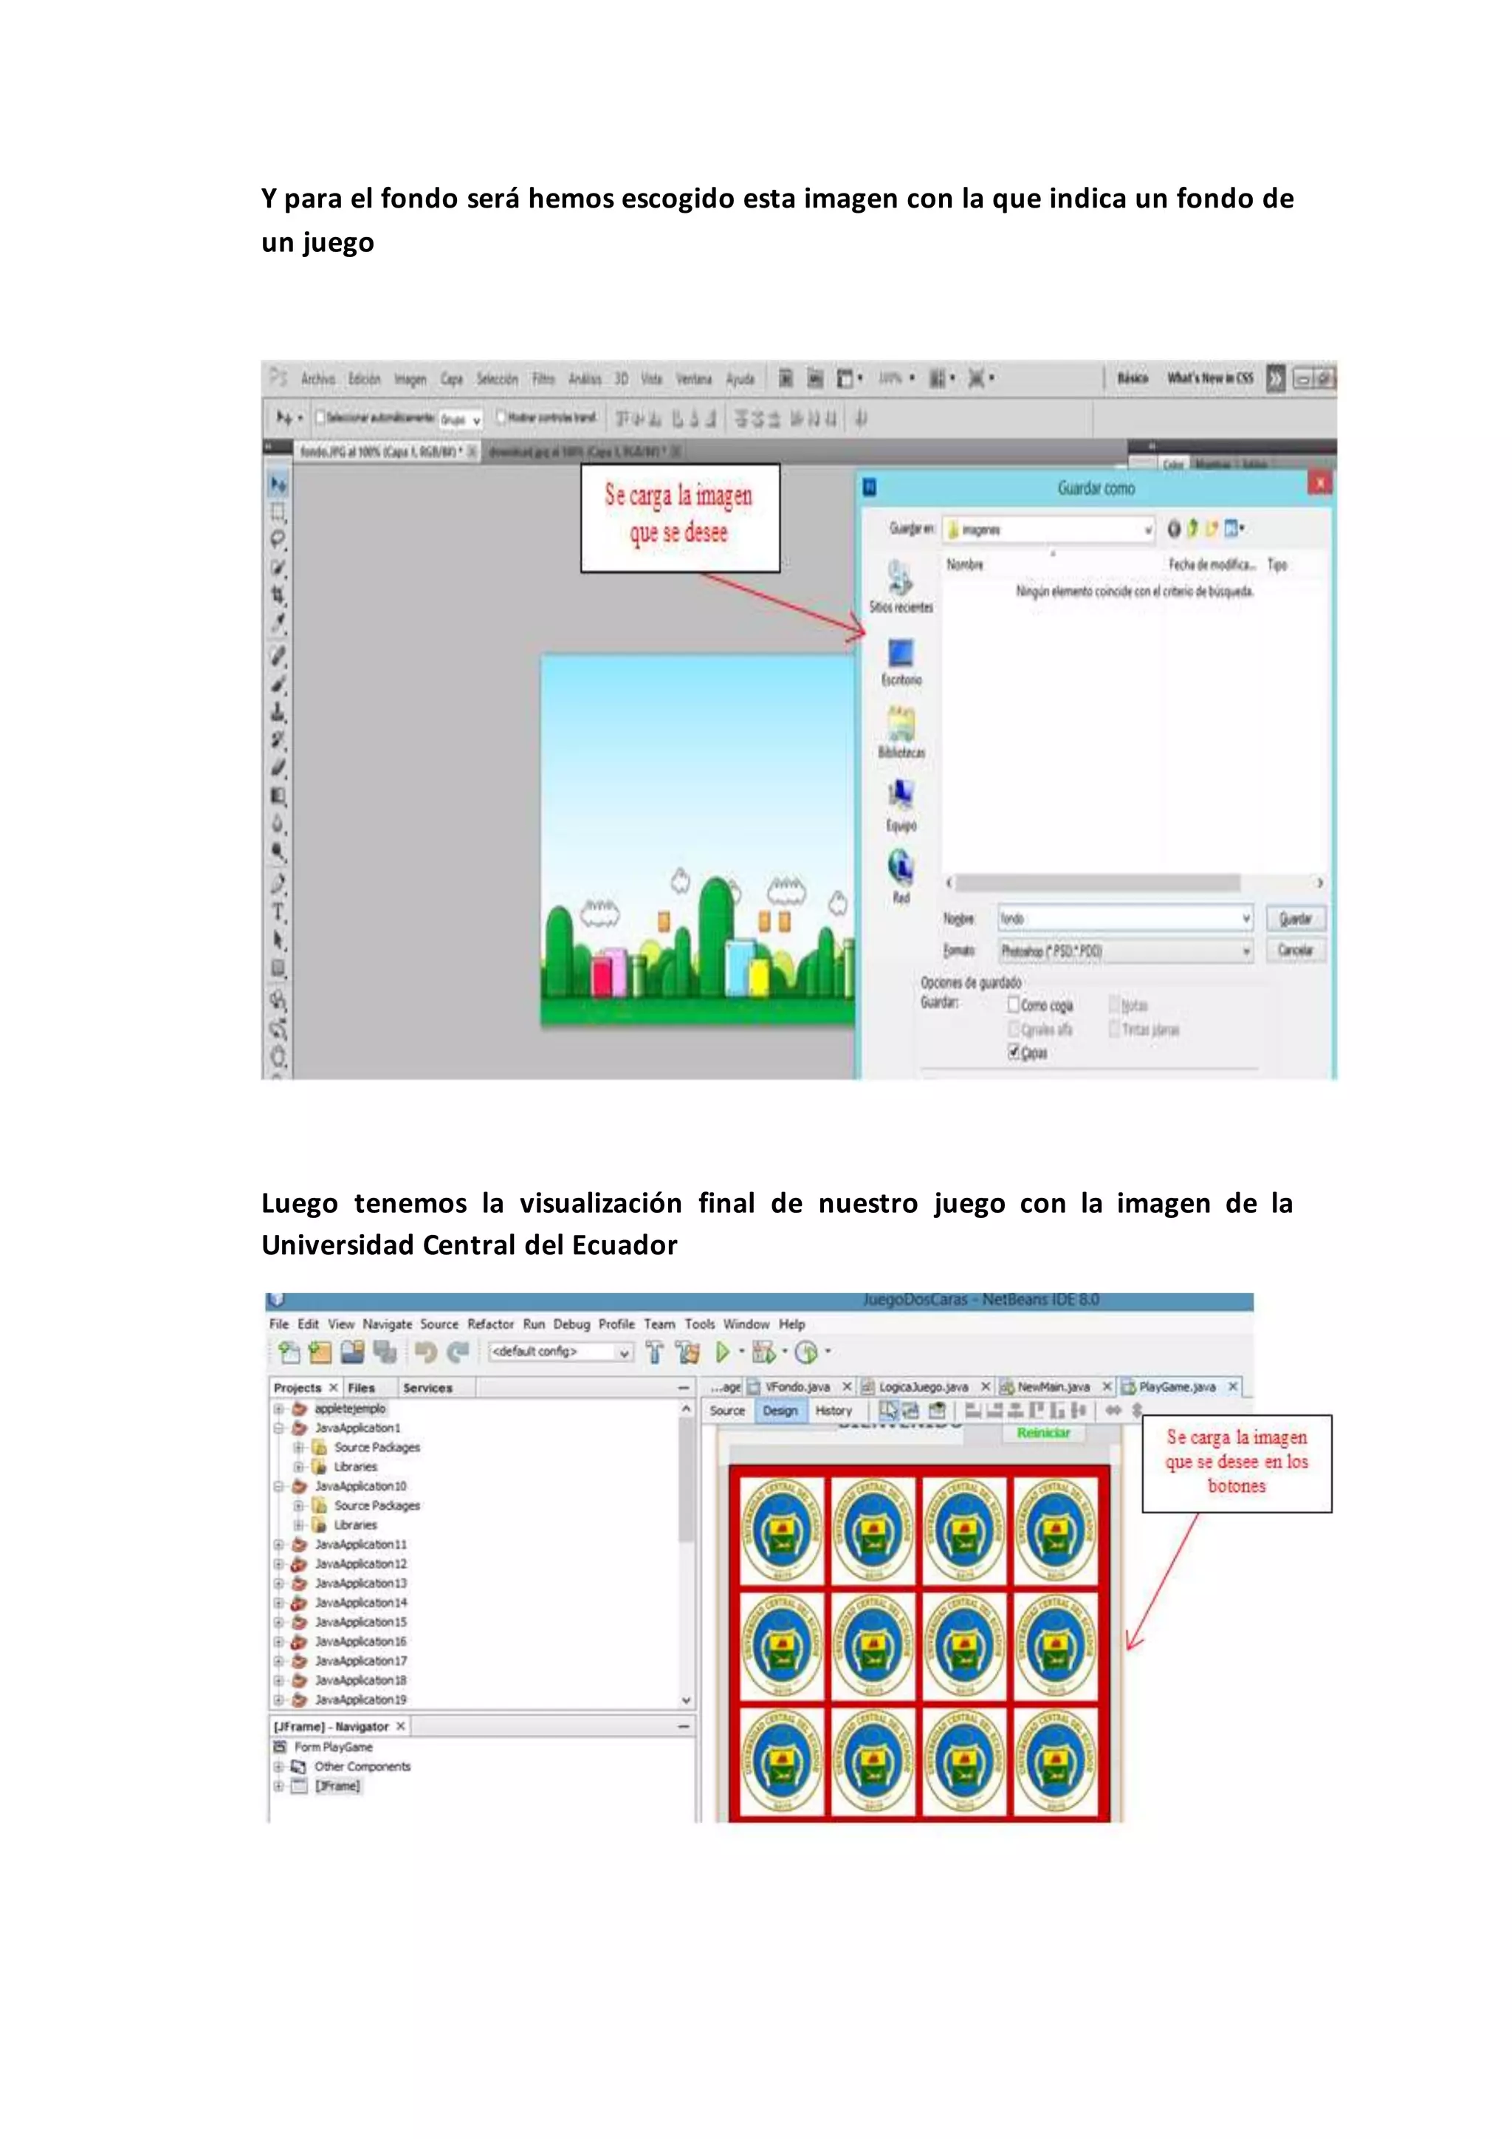
Task: Open the Refactor menu in NetBeans
Action: [x=489, y=1324]
